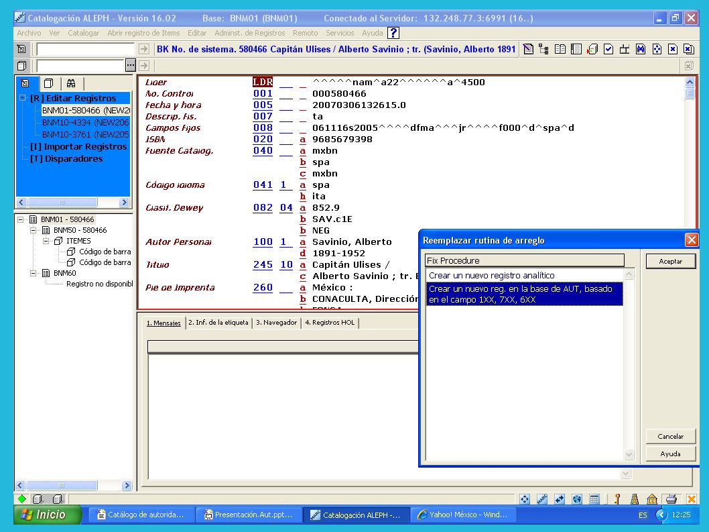Click the bank building icon in the status bar
Screen dimensions: 709x532
point(652,499)
